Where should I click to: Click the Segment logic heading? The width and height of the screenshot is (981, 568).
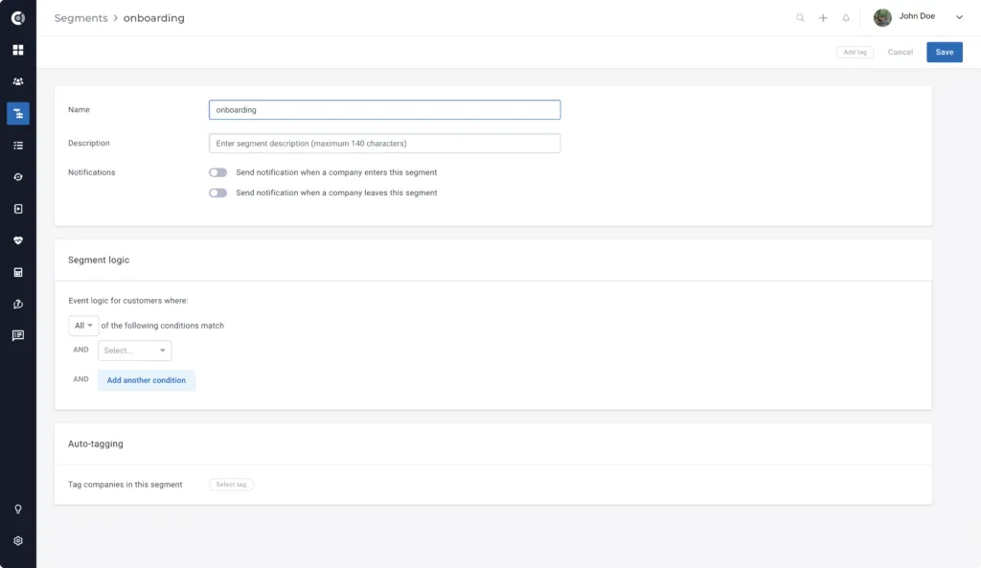coord(99,261)
